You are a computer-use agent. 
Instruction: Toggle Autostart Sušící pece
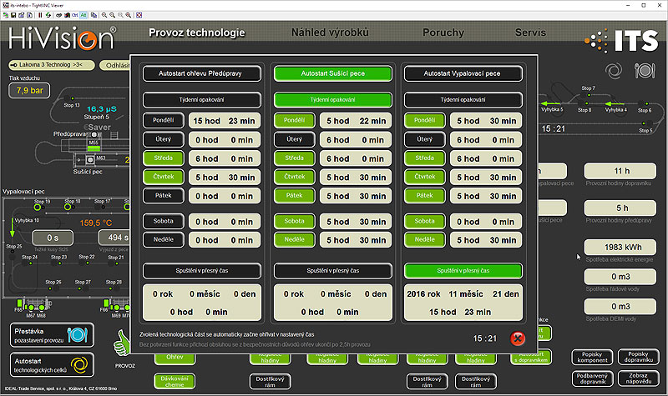[333, 73]
